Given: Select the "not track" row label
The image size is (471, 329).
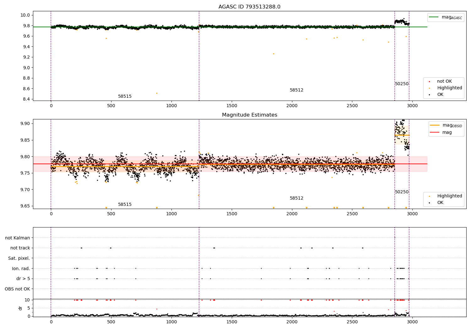Looking at the screenshot, I should (20, 248).
